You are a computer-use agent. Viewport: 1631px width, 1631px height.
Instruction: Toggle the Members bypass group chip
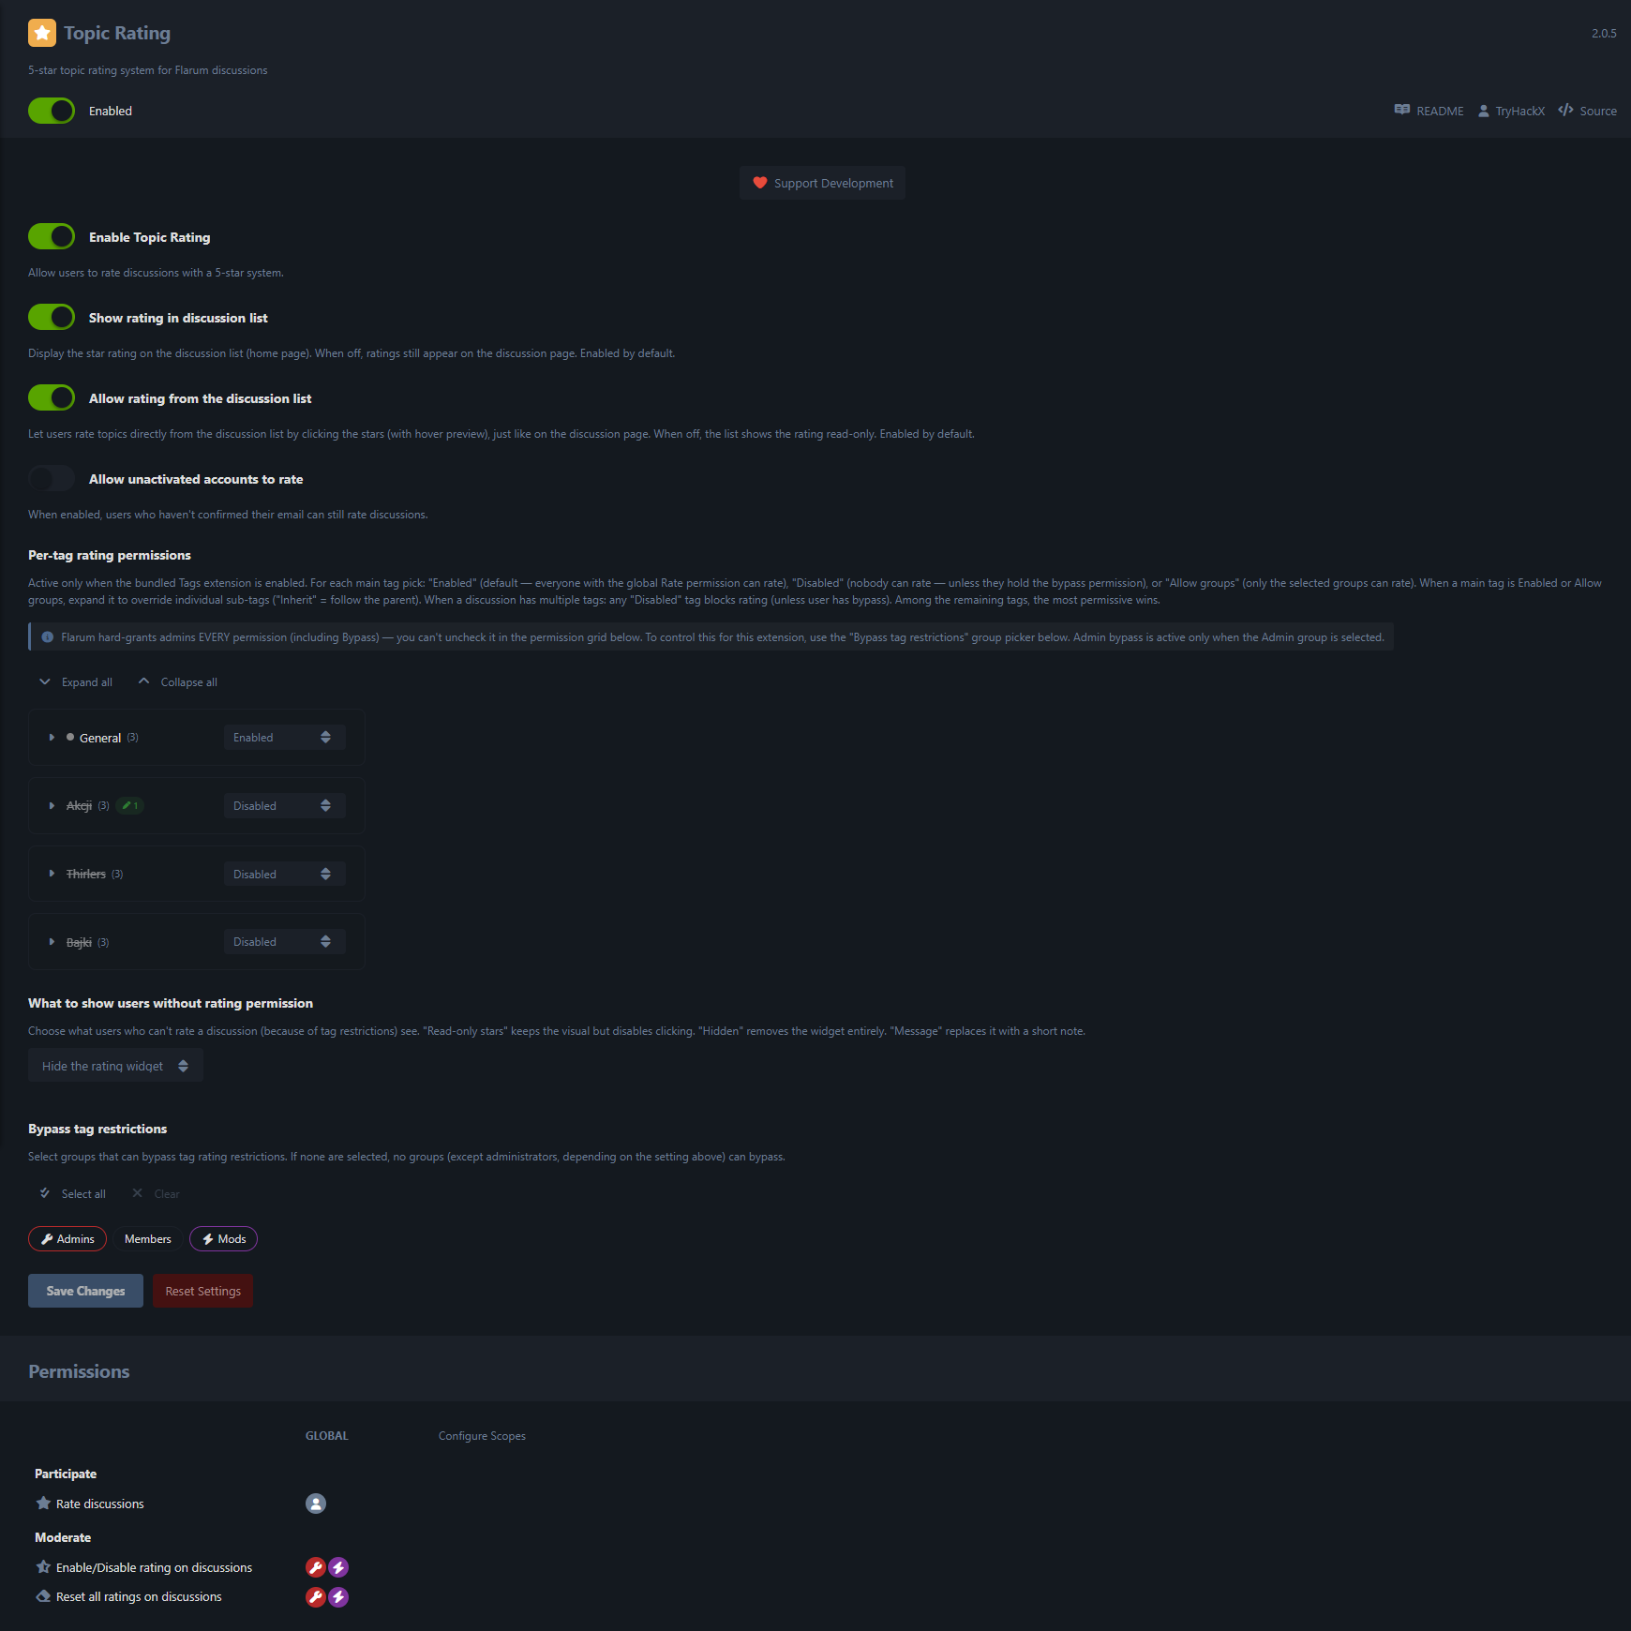pos(148,1239)
